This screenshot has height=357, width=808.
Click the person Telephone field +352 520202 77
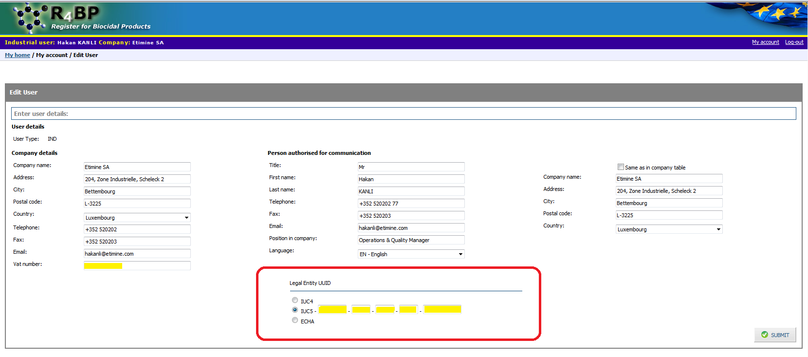click(411, 204)
